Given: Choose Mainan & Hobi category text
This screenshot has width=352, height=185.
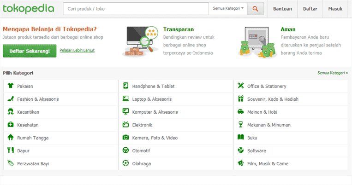Looking at the screenshot, I should 262,112.
